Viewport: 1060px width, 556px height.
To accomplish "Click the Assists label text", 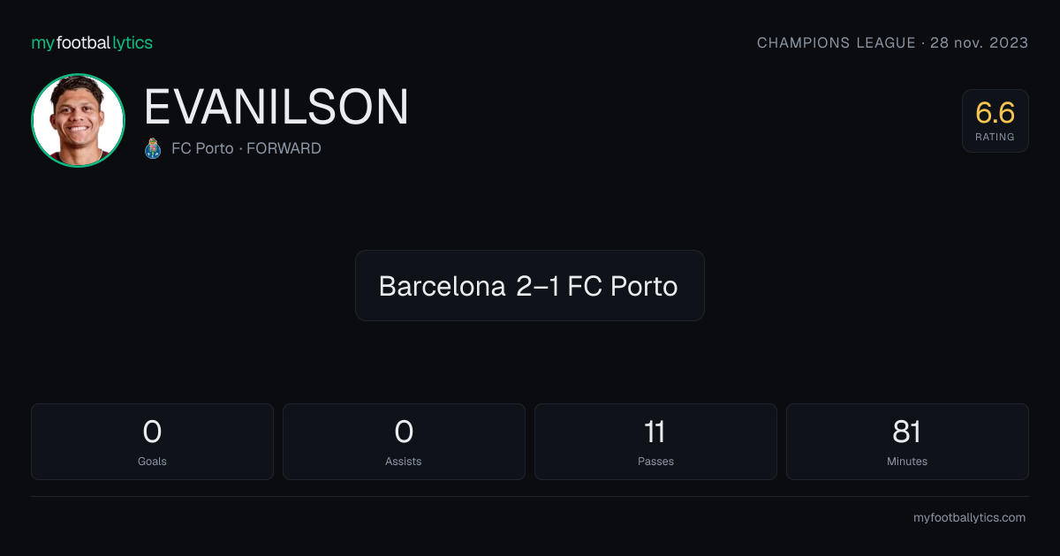I will click(x=404, y=461).
